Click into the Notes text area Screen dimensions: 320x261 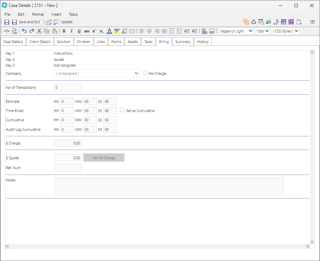(169, 186)
